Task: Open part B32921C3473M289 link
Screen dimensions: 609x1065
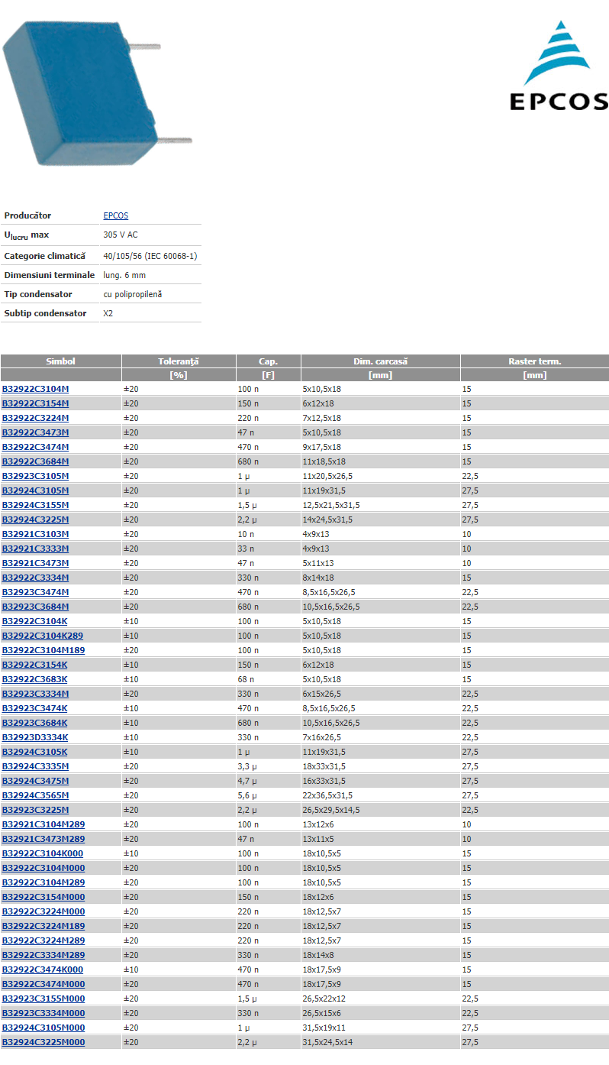Action: 43,839
